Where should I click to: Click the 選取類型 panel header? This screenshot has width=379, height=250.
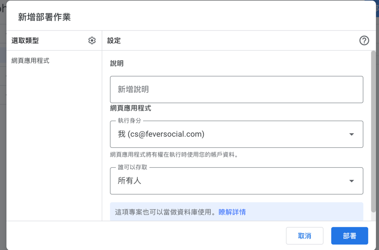pos(25,40)
